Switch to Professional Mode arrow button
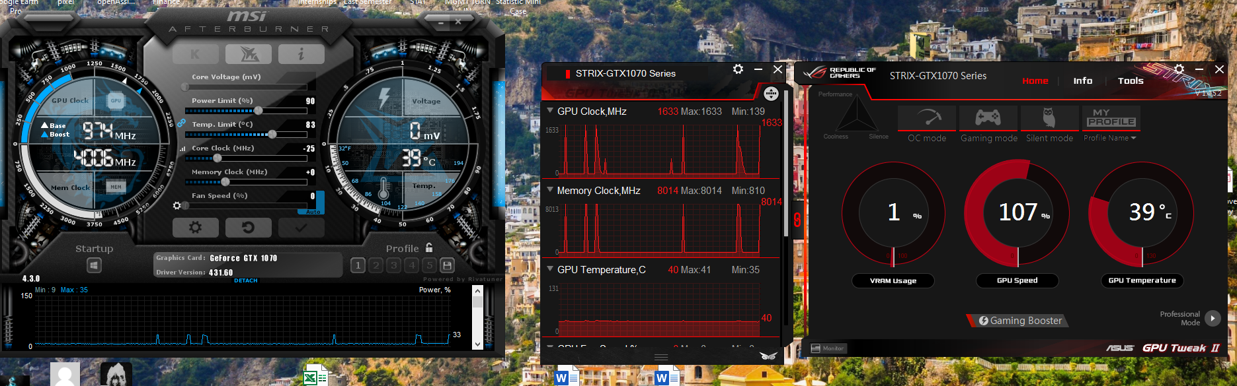The height and width of the screenshot is (386, 1237). coord(1213,318)
